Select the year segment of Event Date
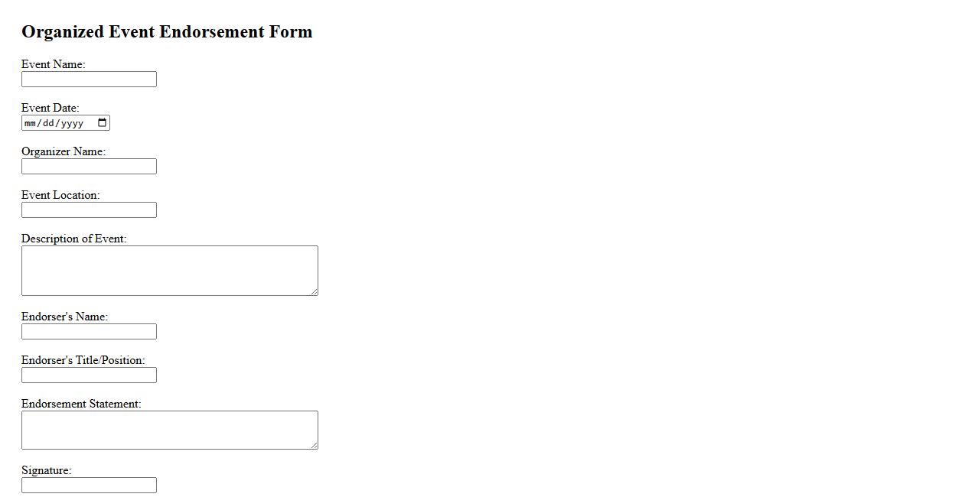Viewport: 978px width, 497px height. coord(71,123)
